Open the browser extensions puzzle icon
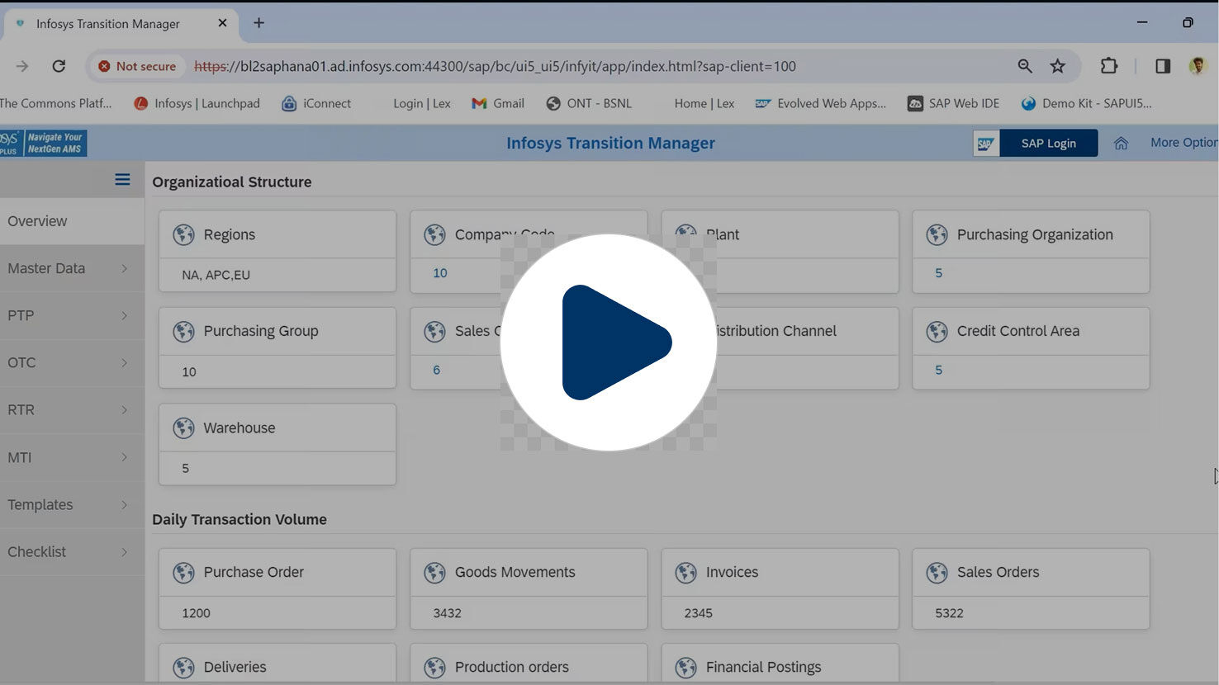The image size is (1219, 685). click(1109, 66)
